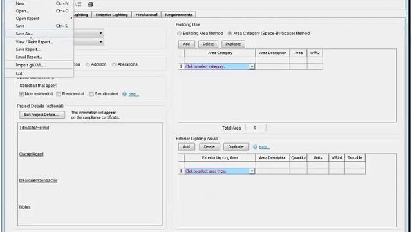
Task: Click Save in the File menu
Action: pos(39,26)
